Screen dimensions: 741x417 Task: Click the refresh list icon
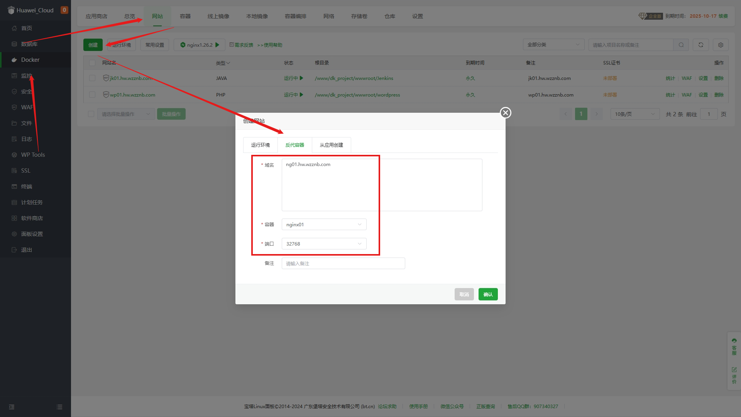[x=701, y=45]
